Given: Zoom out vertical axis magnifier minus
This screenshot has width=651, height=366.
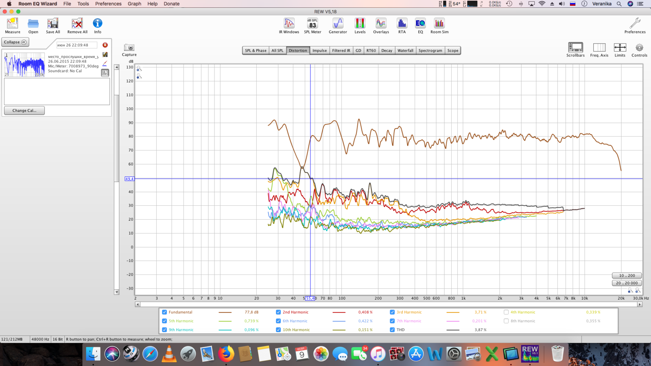Looking at the screenshot, I should point(139,76).
